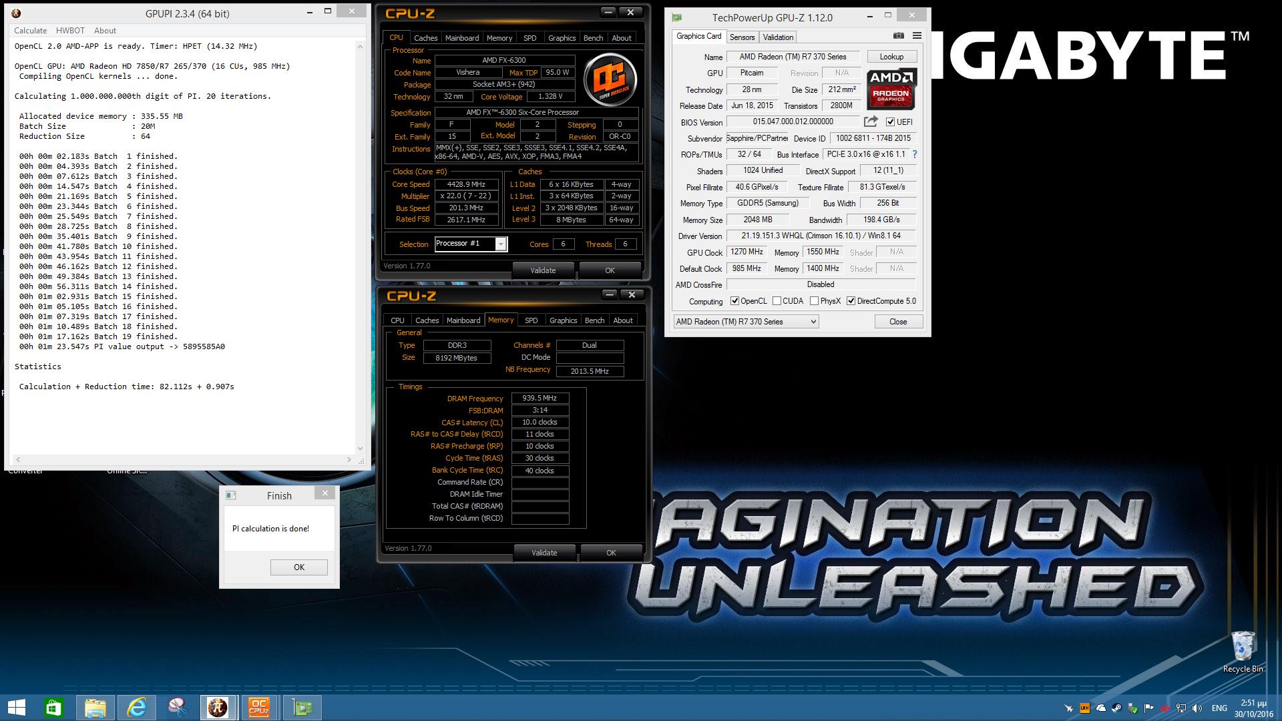Switch to Mainboard tab in upper CPU-Z

(x=462, y=38)
